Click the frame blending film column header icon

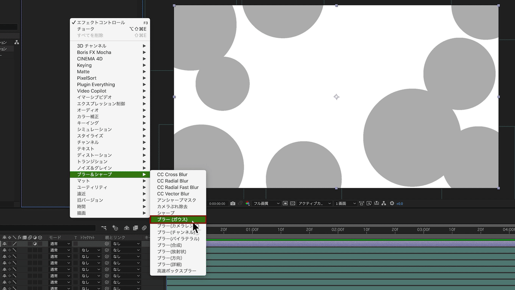coord(24,237)
